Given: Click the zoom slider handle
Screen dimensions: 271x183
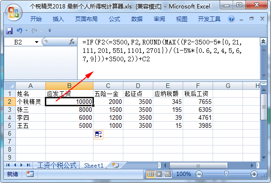Looking at the screenshot, I should [x=226, y=174].
